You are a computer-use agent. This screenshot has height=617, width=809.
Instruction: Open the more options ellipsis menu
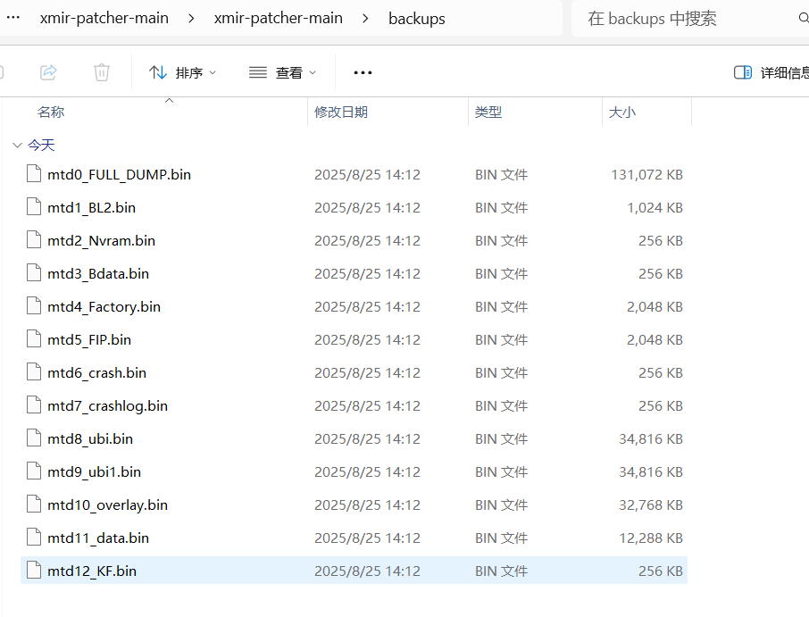pos(363,72)
